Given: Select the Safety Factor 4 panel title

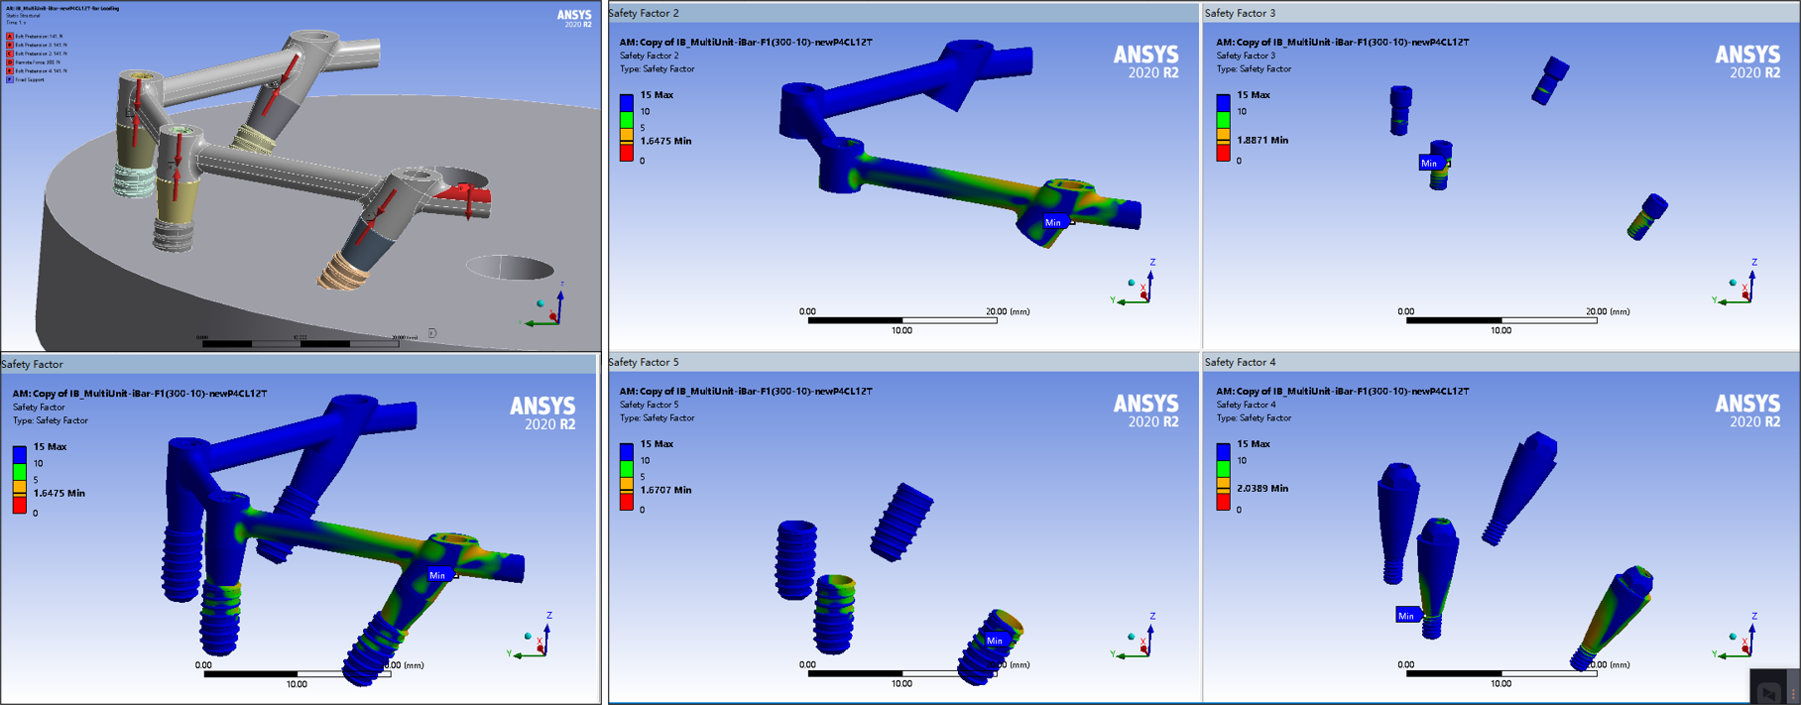Looking at the screenshot, I should coord(1240,362).
